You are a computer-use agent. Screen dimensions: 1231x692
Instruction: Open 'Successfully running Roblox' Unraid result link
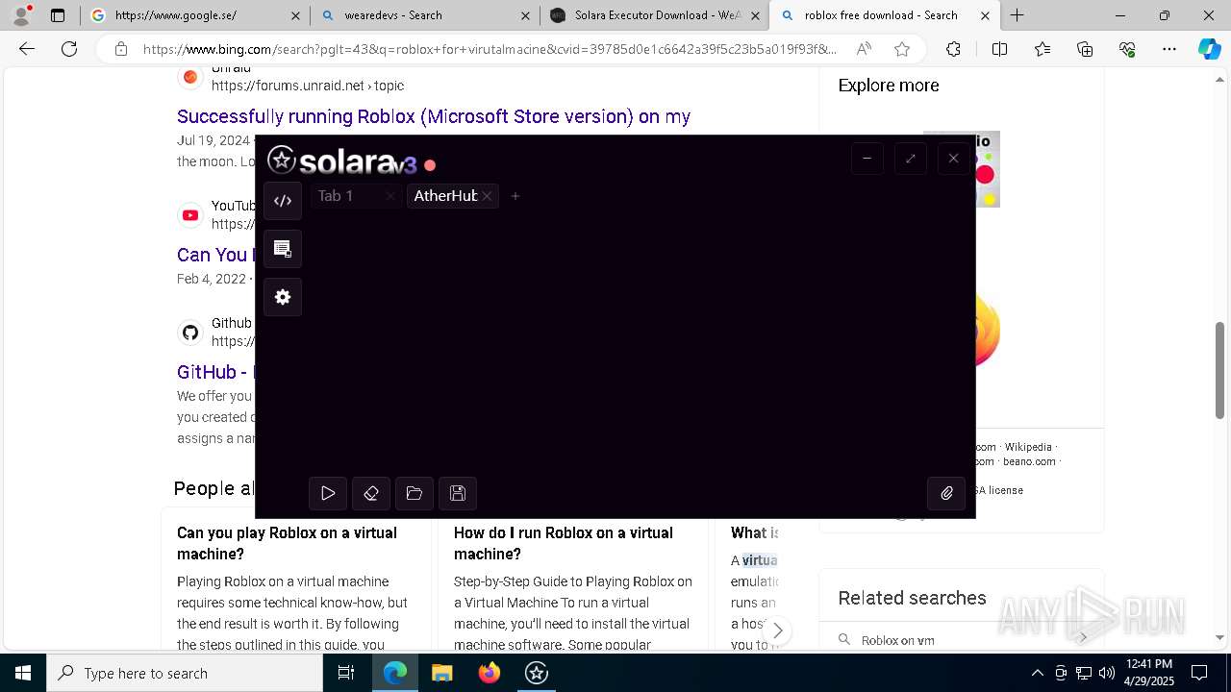click(x=434, y=116)
